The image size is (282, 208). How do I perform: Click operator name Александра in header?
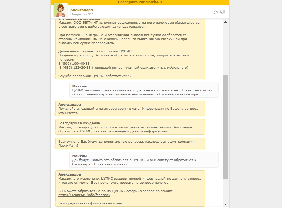(x=82, y=10)
